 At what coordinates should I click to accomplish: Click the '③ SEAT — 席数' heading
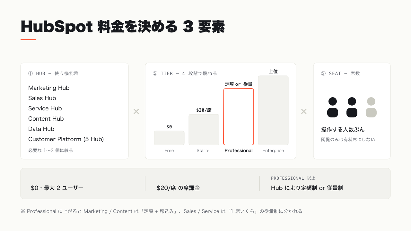340,73
